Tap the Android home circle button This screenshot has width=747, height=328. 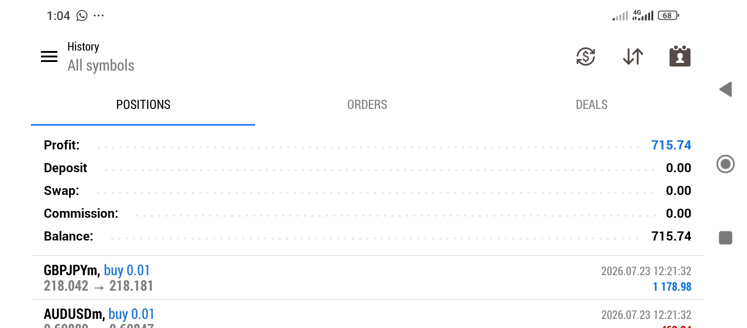coord(726,164)
